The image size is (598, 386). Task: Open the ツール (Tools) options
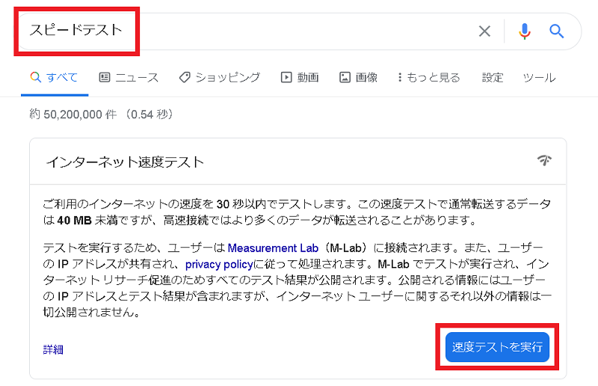coord(538,77)
